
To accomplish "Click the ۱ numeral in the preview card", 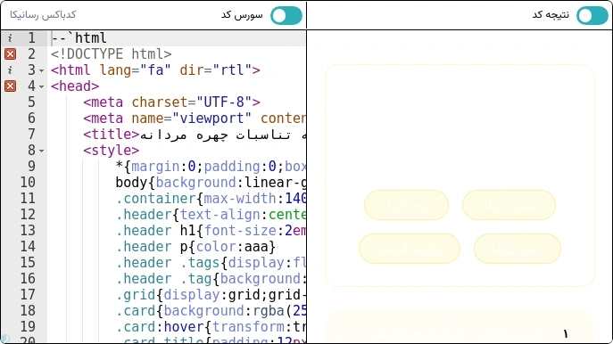I will coord(566,333).
